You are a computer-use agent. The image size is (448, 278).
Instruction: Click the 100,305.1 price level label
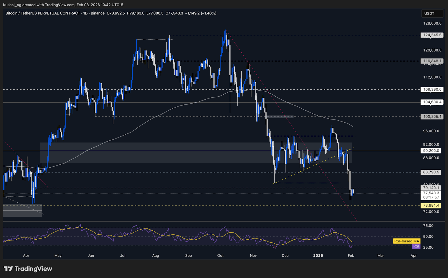(432, 117)
